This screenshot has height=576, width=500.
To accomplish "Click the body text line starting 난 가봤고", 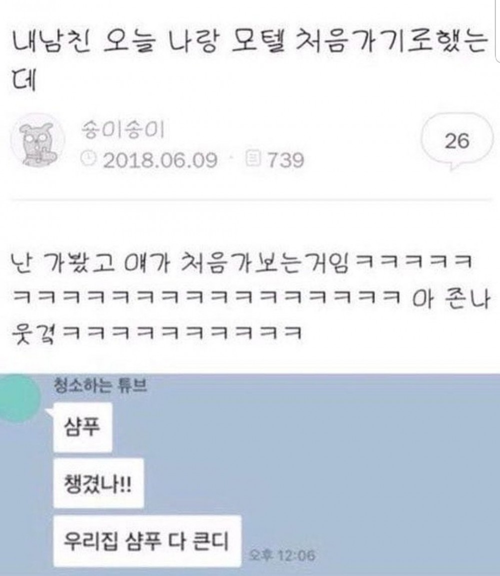I will pyautogui.click(x=241, y=263).
